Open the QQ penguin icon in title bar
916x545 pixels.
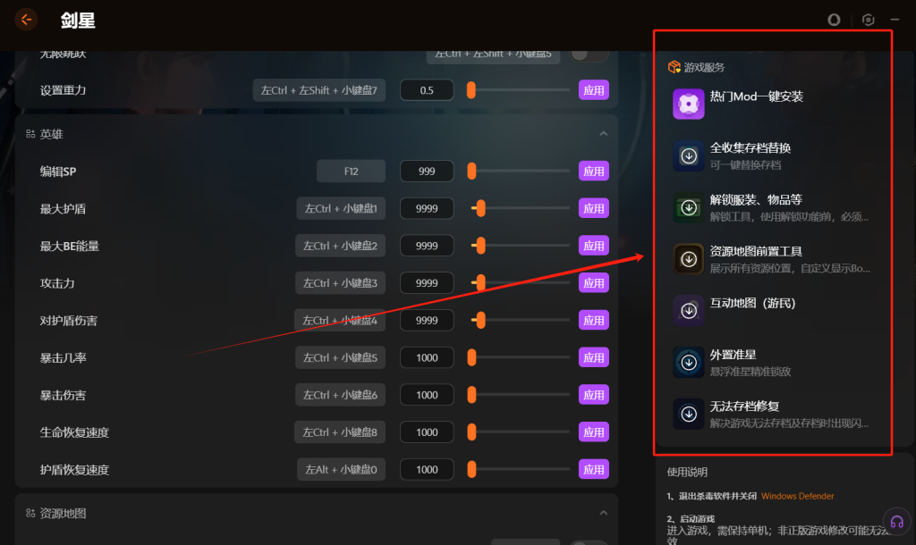835,20
